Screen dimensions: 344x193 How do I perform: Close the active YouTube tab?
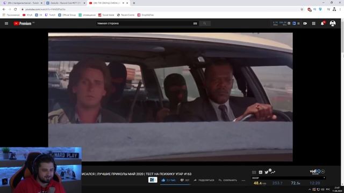pos(127,3)
